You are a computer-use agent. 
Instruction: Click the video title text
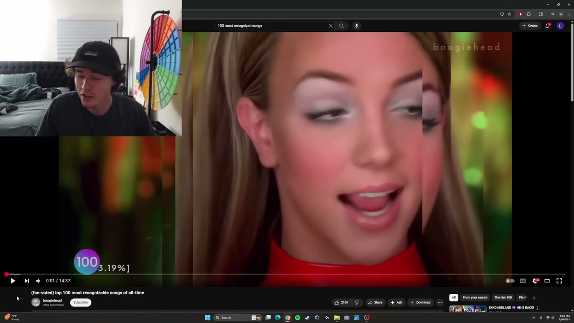coord(87,293)
